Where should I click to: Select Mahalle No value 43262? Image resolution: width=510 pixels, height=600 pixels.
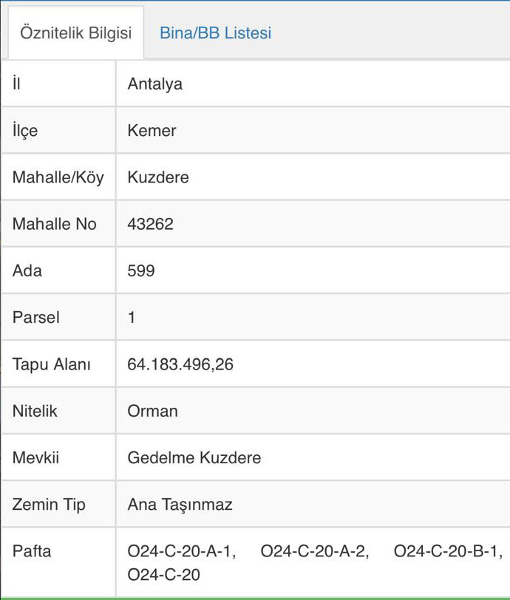(150, 224)
